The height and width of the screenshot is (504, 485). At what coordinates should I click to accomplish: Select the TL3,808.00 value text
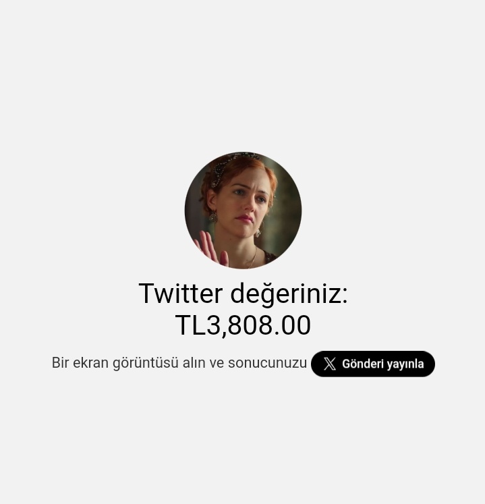(x=243, y=325)
